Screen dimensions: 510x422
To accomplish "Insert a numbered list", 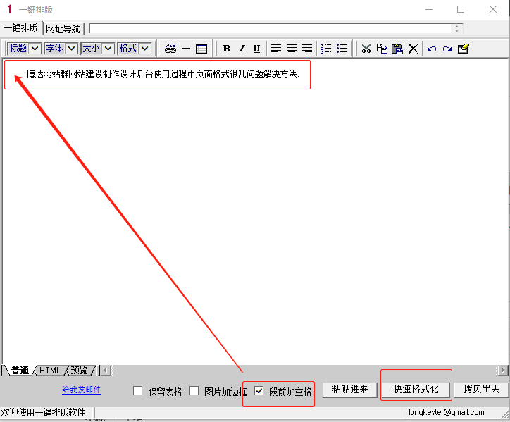I will (326, 49).
